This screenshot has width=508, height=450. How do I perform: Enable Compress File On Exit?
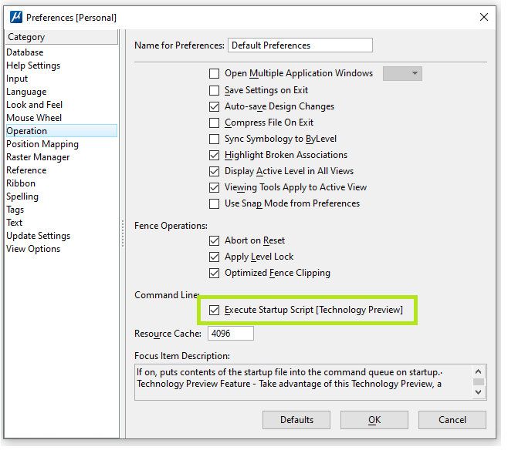click(214, 123)
